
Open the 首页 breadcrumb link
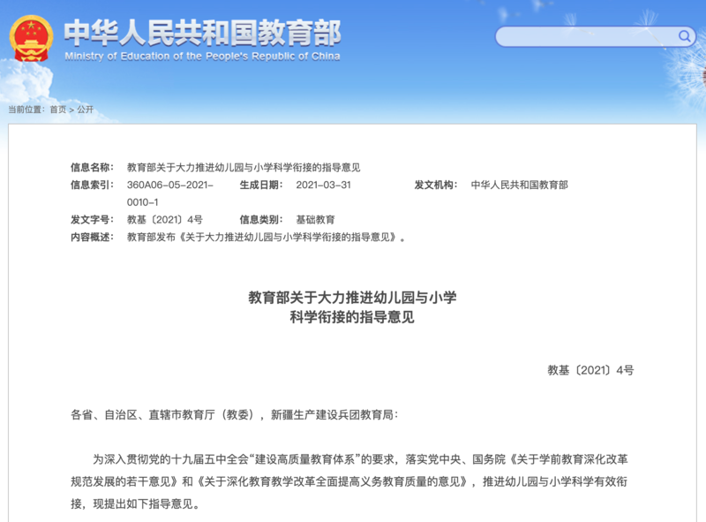coord(57,110)
